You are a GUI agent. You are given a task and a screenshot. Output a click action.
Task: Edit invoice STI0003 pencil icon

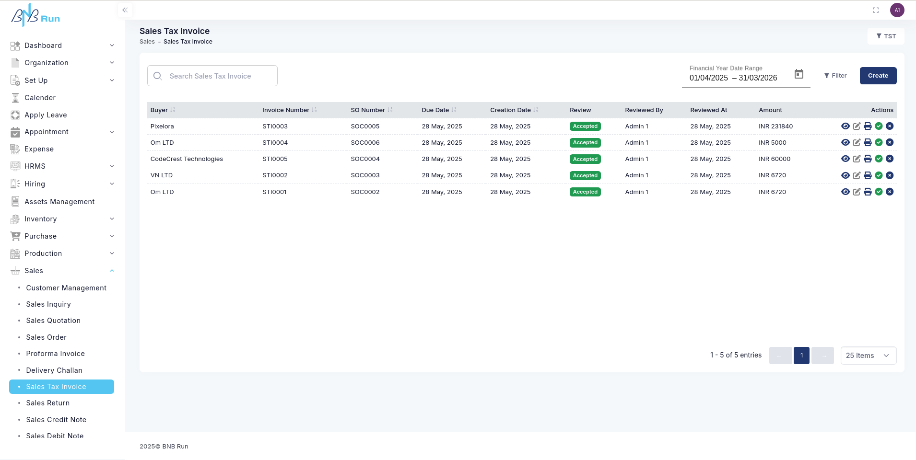[x=857, y=126]
